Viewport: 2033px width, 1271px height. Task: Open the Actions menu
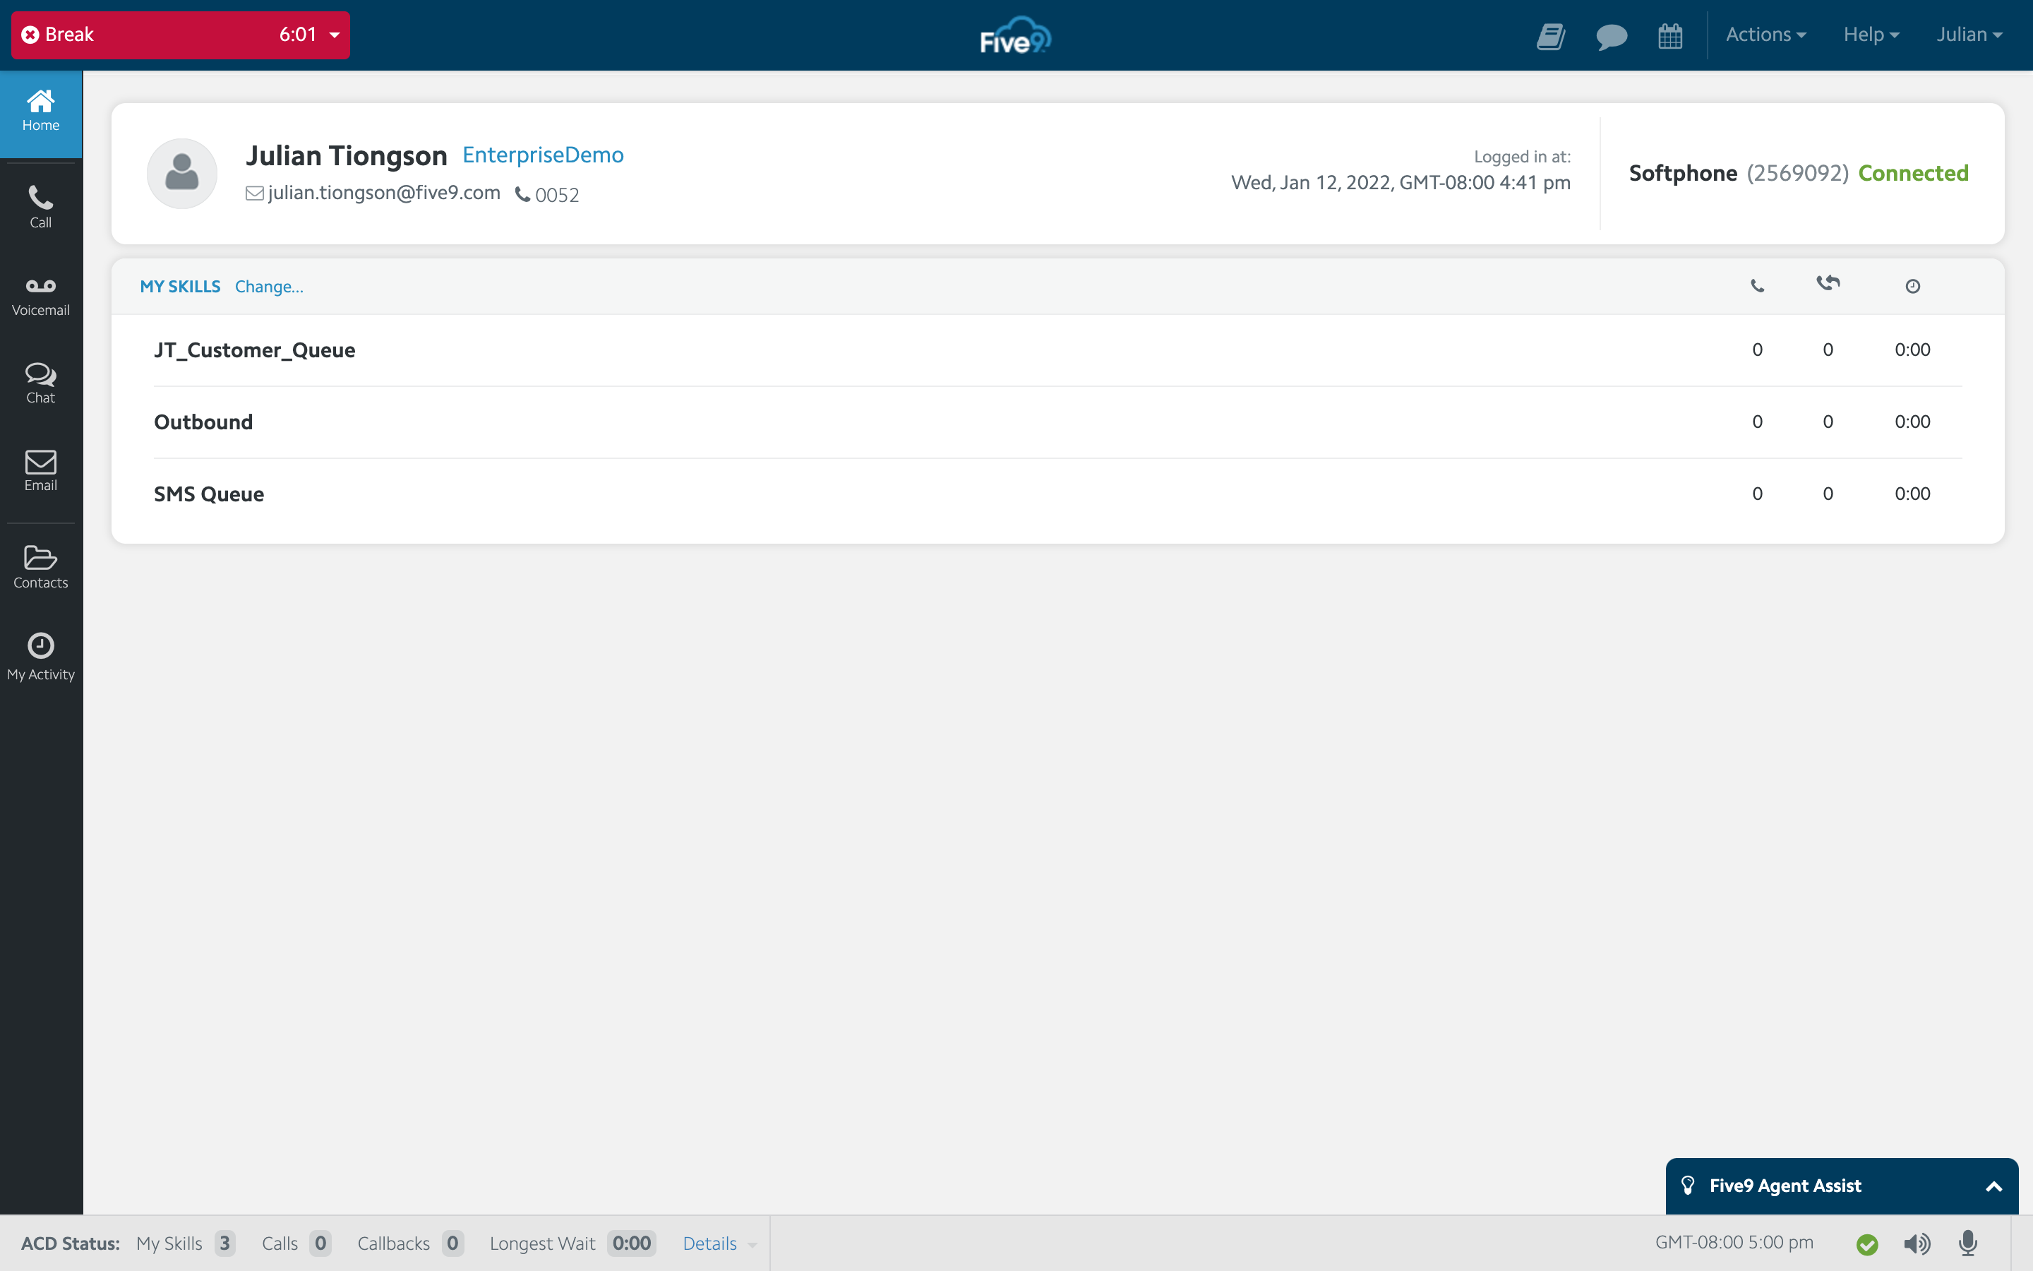click(1765, 35)
